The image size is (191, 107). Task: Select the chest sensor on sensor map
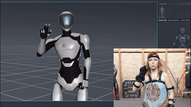[x=182, y=39]
